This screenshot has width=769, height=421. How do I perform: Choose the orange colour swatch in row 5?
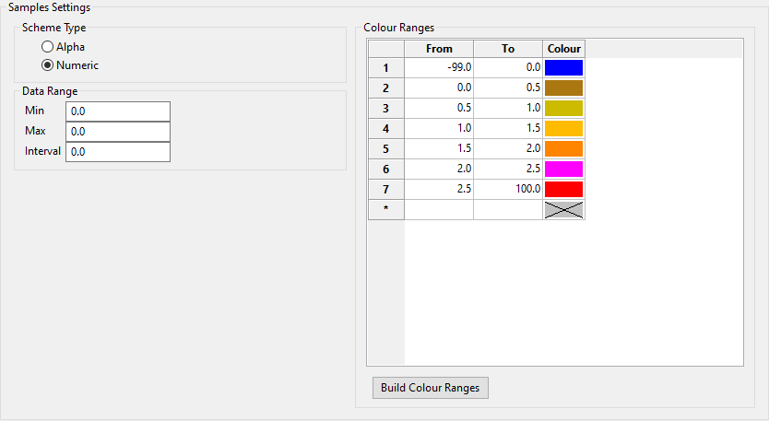point(563,148)
